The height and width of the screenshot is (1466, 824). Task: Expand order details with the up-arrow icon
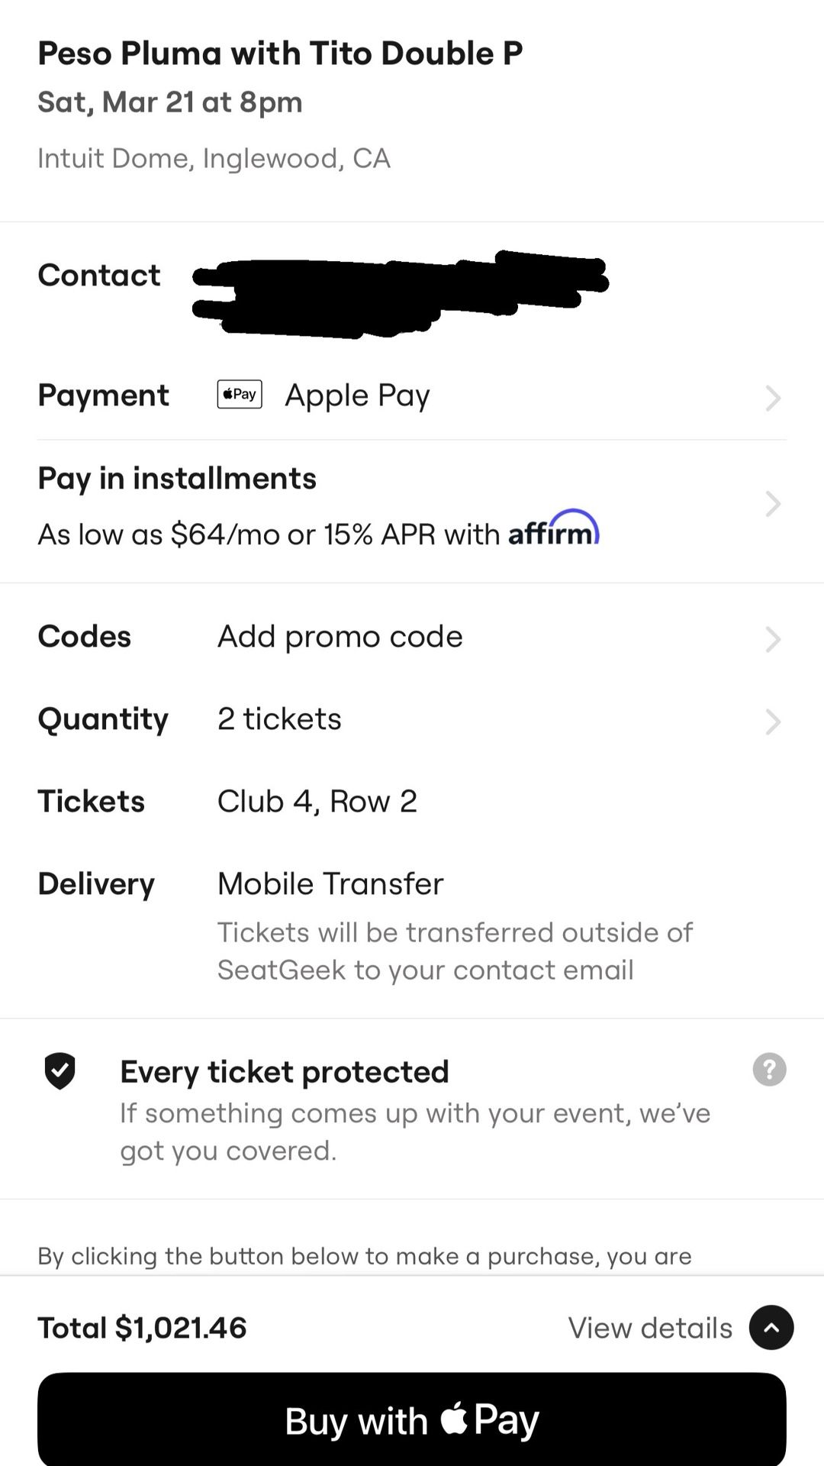click(x=771, y=1328)
